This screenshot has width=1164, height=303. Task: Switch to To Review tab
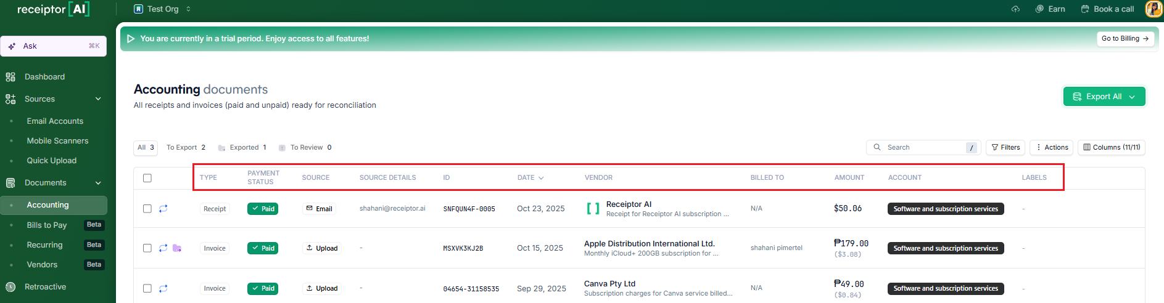305,148
